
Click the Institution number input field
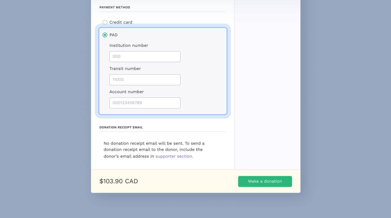tap(145, 56)
